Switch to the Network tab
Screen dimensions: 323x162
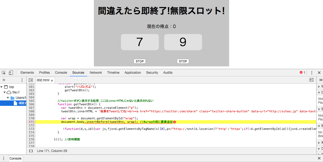(x=96, y=73)
